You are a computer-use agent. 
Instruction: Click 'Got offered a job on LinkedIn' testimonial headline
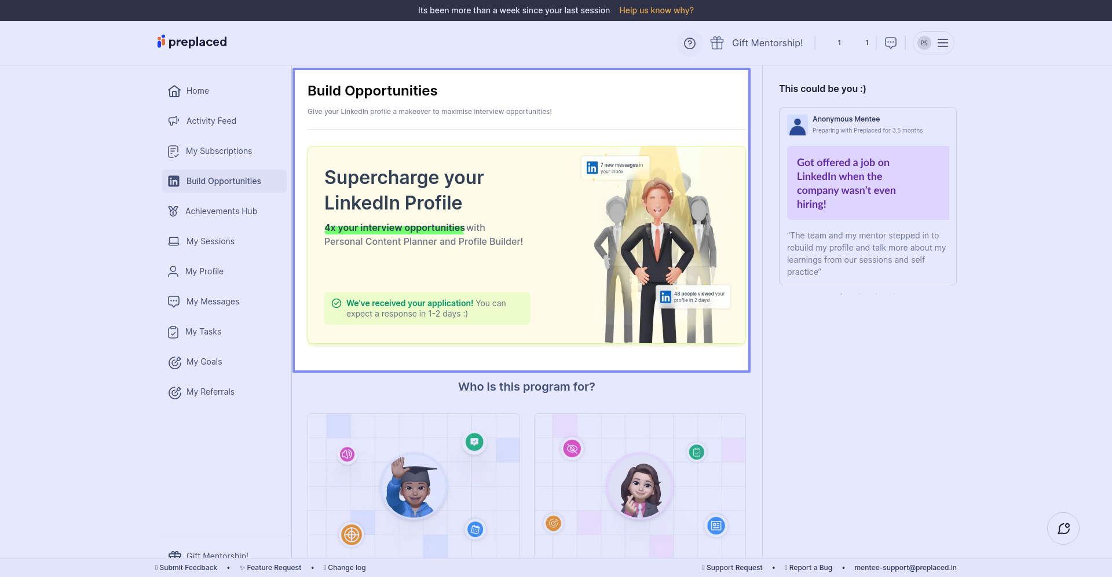click(x=846, y=183)
